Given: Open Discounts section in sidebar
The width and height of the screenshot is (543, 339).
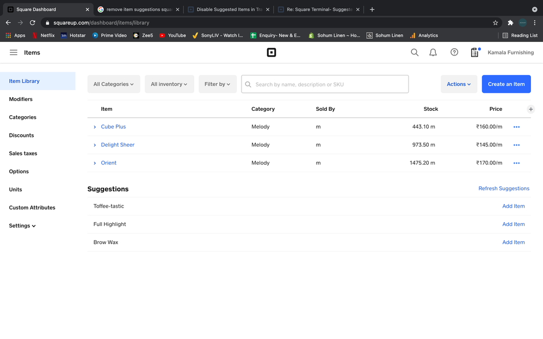Looking at the screenshot, I should (21, 135).
